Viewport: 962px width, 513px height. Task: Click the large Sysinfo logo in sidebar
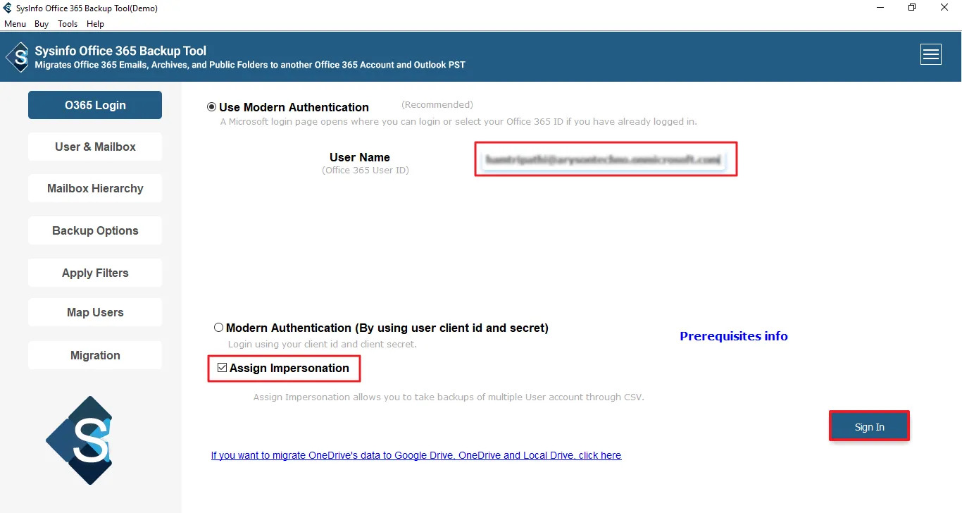[80, 440]
